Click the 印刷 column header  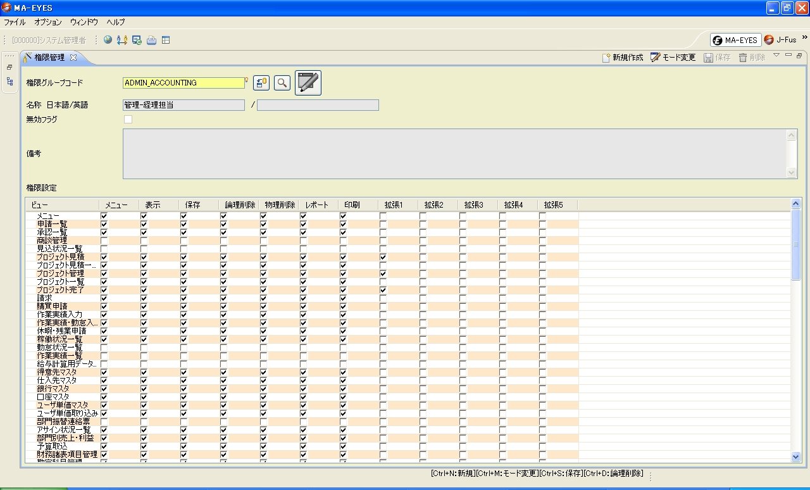tap(358, 205)
